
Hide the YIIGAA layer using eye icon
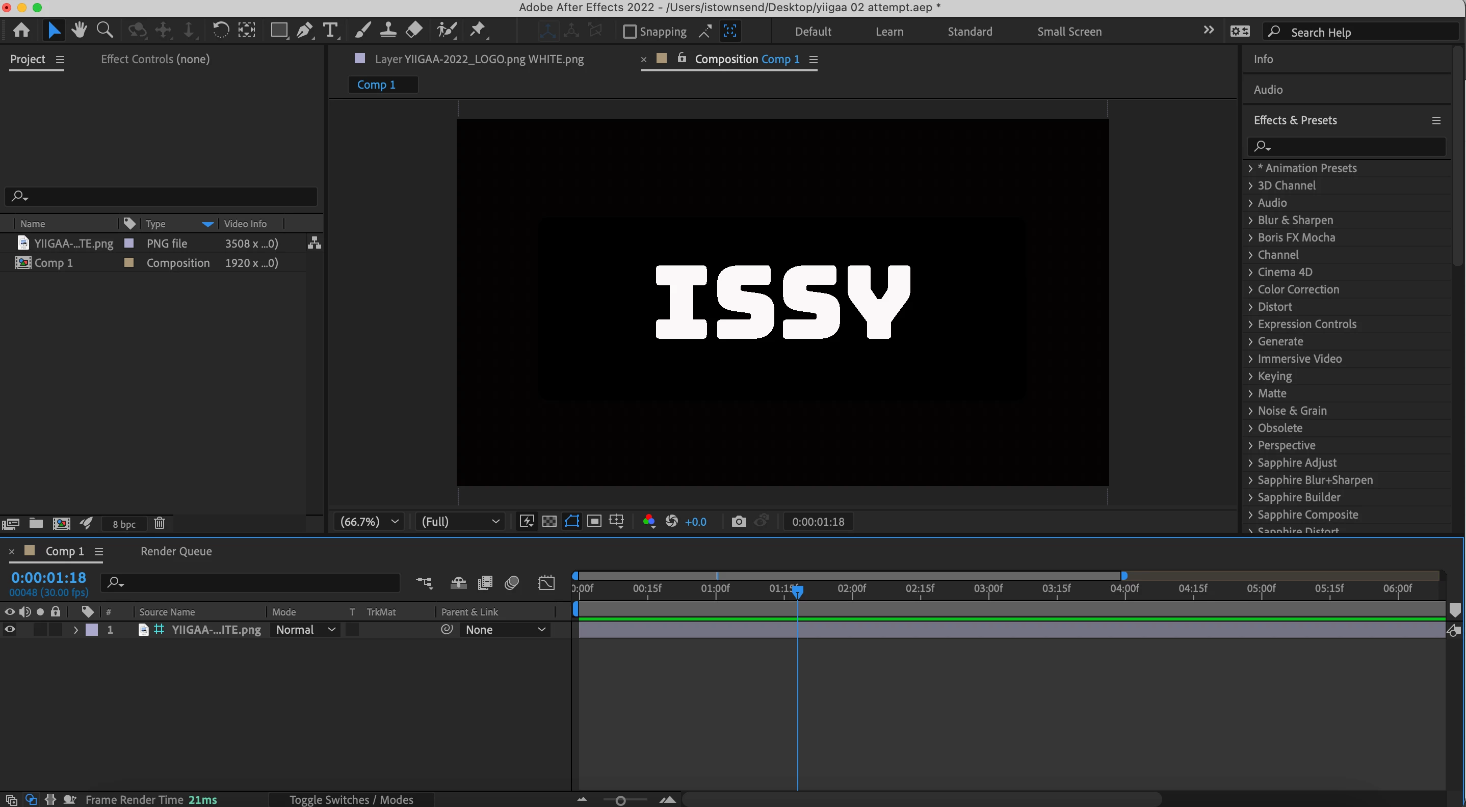(10, 630)
